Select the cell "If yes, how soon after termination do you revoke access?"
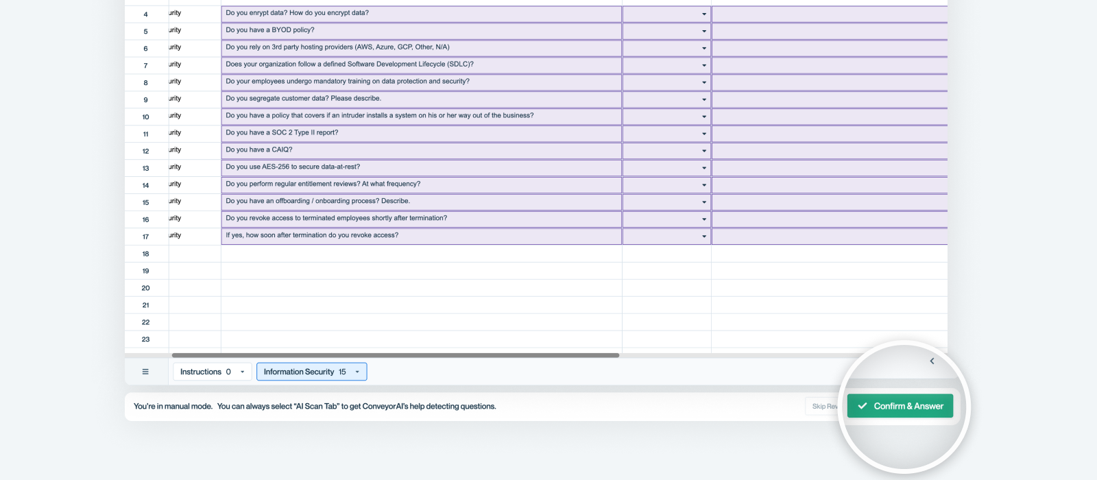This screenshot has height=480, width=1097. pyautogui.click(x=422, y=237)
